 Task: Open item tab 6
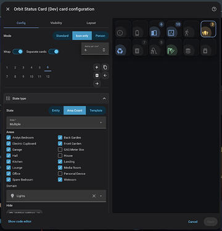coord(47,67)
